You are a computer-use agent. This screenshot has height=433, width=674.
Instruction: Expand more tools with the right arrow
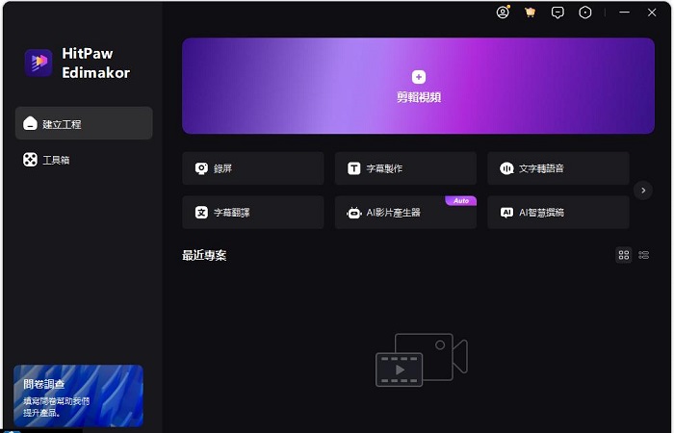[x=644, y=191]
